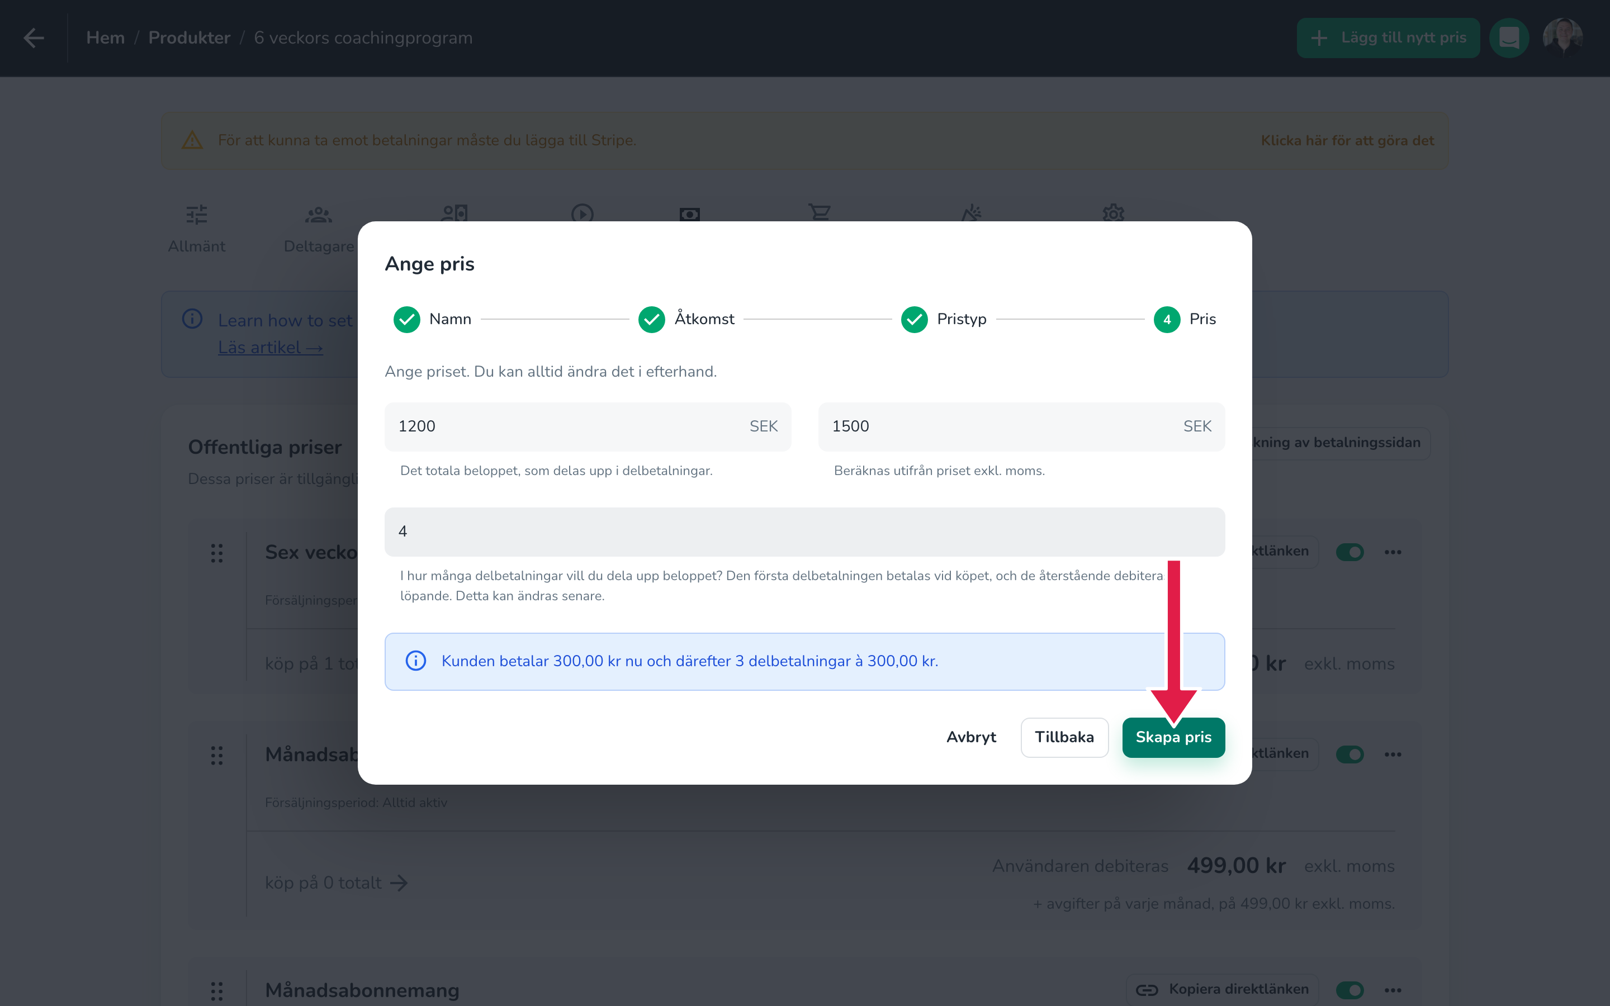Click 'Ange pris' dialog heading
Viewport: 1610px width, 1006px height.
click(429, 264)
